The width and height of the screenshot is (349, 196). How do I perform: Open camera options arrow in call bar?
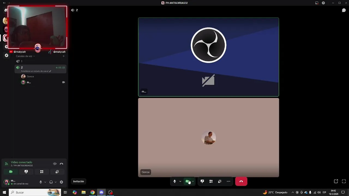pos(193,181)
